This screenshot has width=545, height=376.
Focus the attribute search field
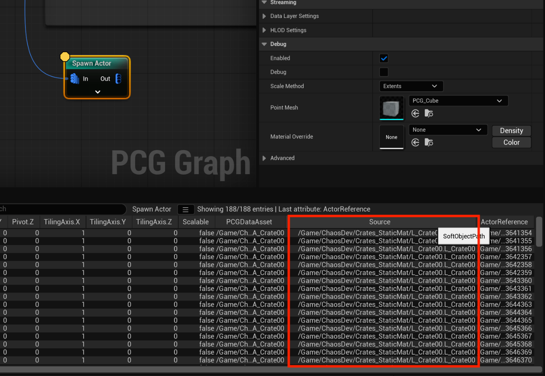point(62,209)
